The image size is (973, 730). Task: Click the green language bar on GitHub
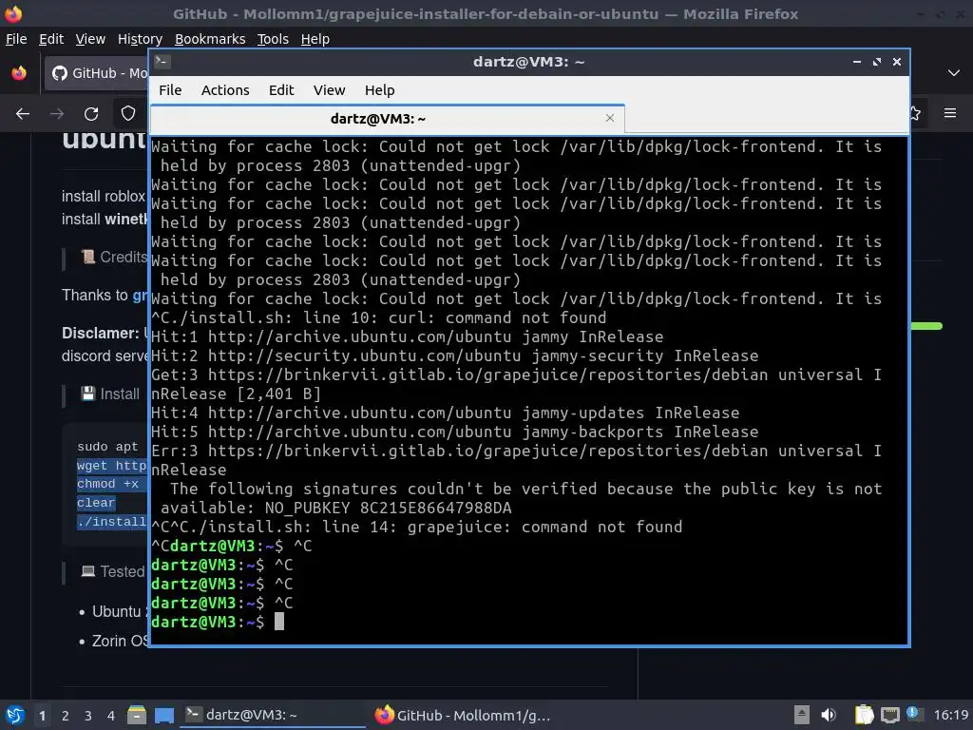(x=926, y=326)
